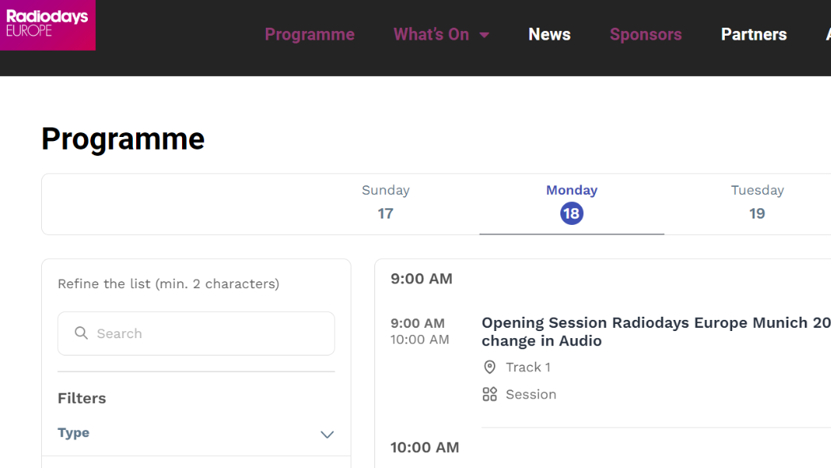This screenshot has height=468, width=831.
Task: Select the Monday 18 day tab
Action: [571, 203]
